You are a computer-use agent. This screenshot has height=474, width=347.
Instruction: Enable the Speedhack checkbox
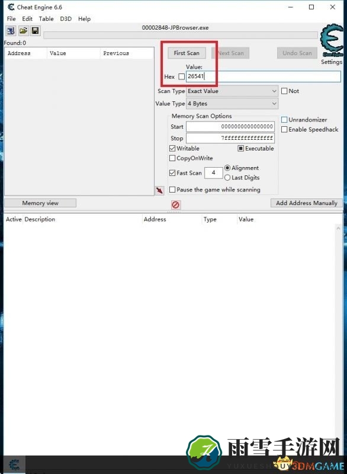(x=284, y=129)
